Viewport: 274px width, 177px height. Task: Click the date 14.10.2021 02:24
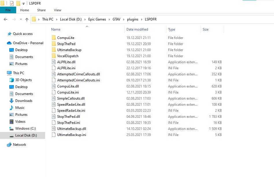click(x=139, y=128)
